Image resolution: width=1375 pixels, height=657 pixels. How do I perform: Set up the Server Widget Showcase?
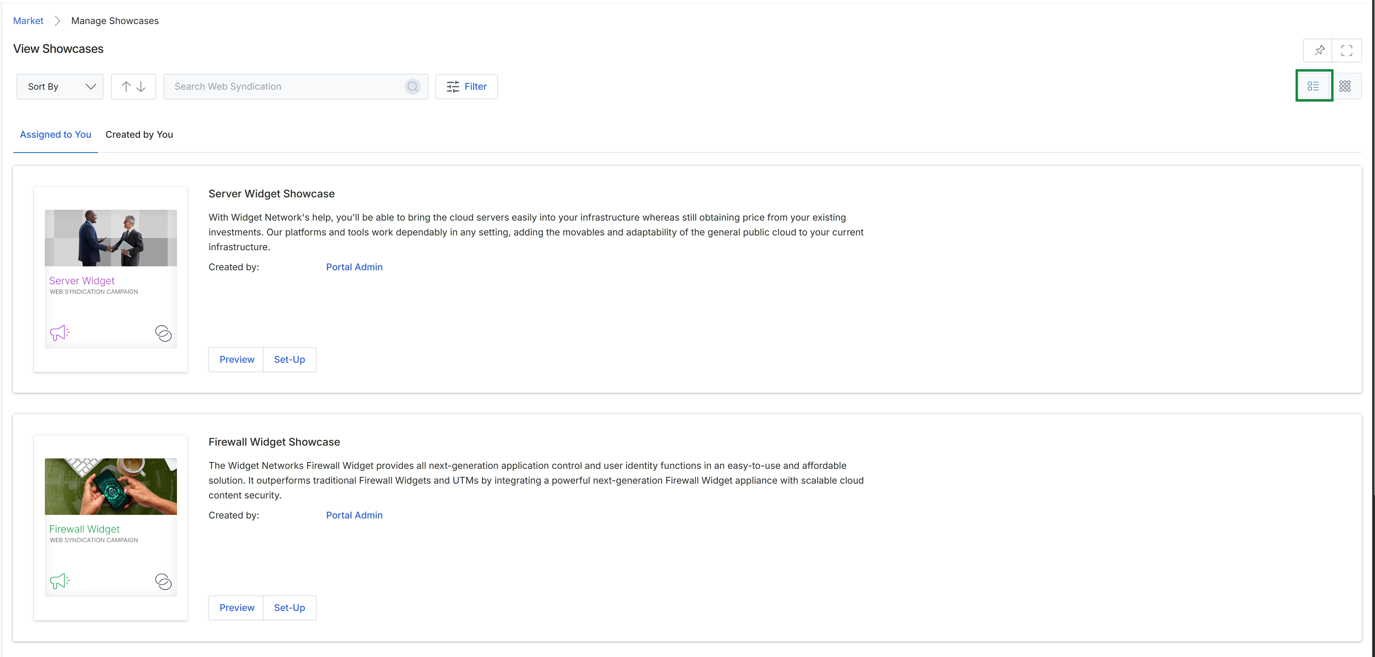pos(289,360)
